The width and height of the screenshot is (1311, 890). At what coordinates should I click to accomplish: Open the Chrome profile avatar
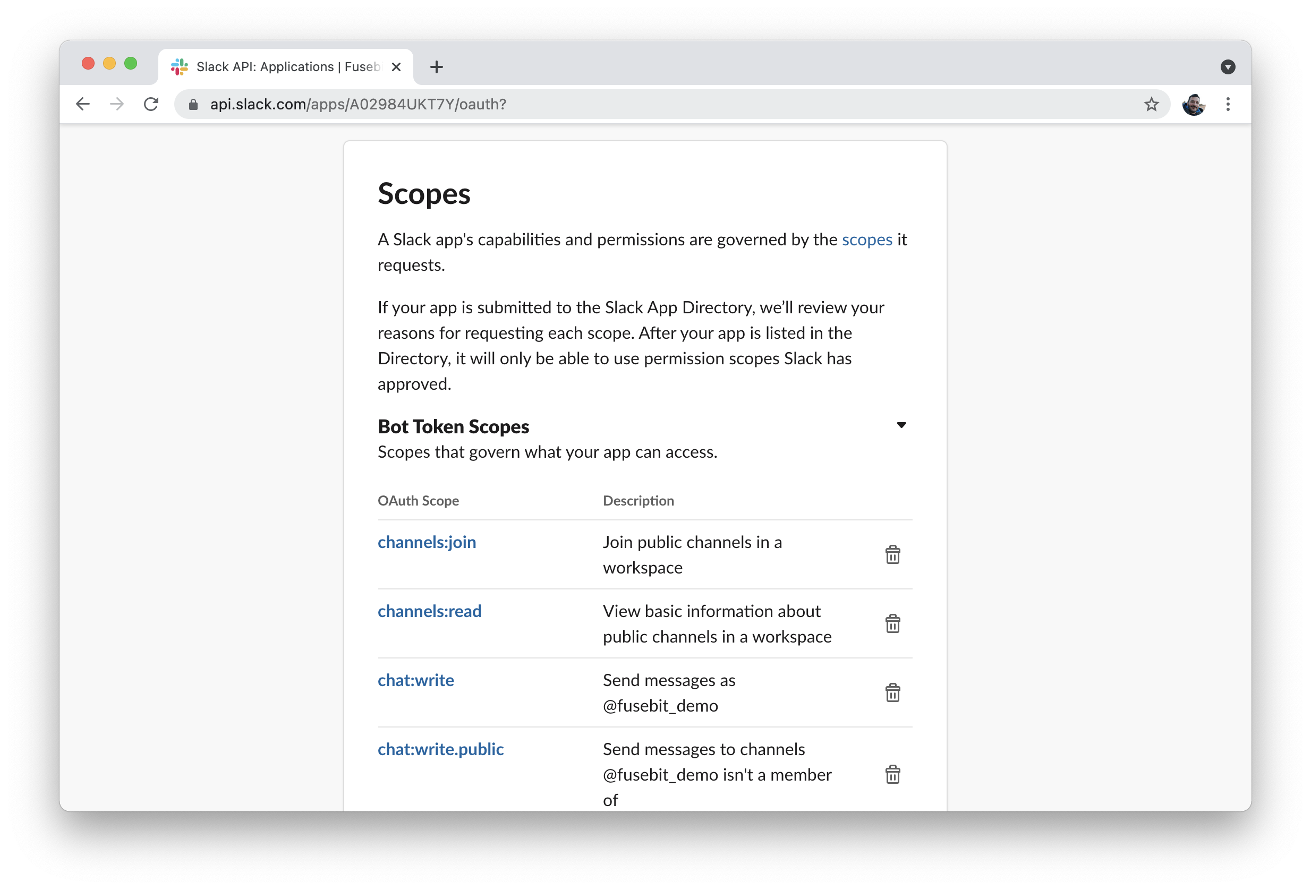[x=1193, y=104]
